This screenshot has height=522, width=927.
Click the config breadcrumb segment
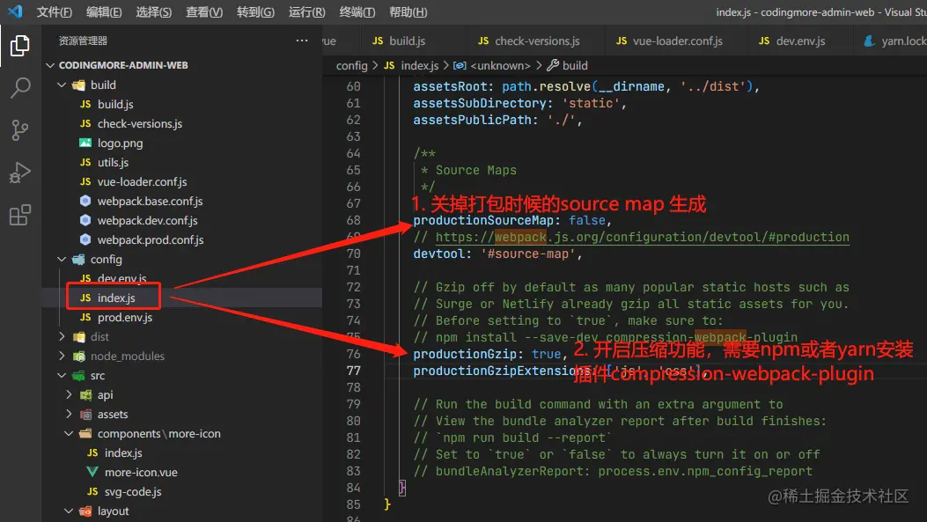(352, 65)
